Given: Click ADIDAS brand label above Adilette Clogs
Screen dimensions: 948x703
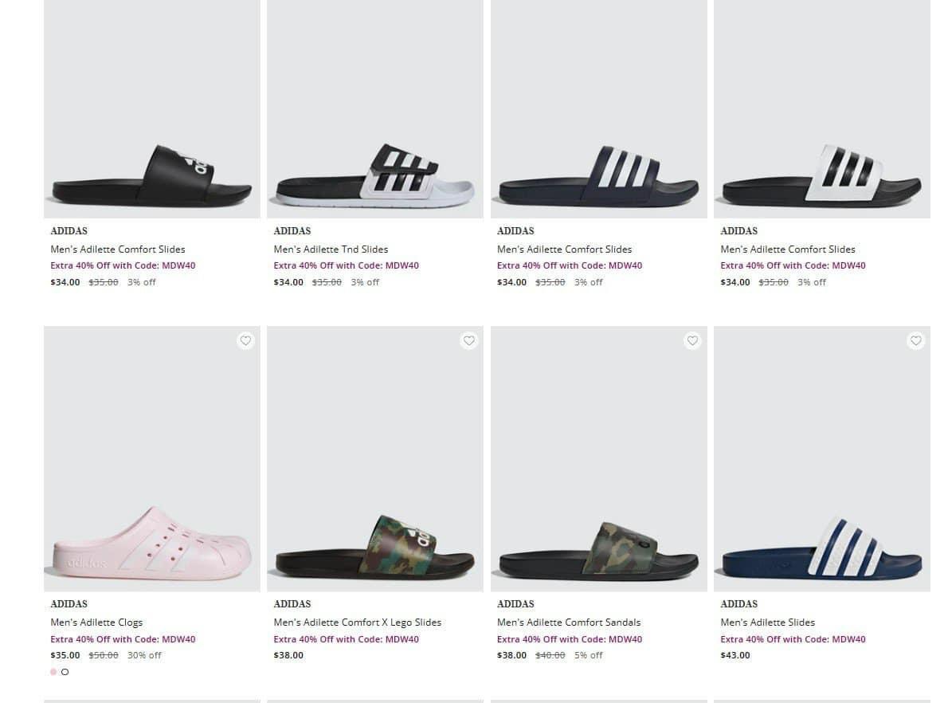Looking at the screenshot, I should 69,604.
